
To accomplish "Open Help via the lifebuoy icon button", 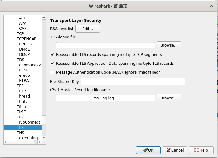I will (201, 150).
